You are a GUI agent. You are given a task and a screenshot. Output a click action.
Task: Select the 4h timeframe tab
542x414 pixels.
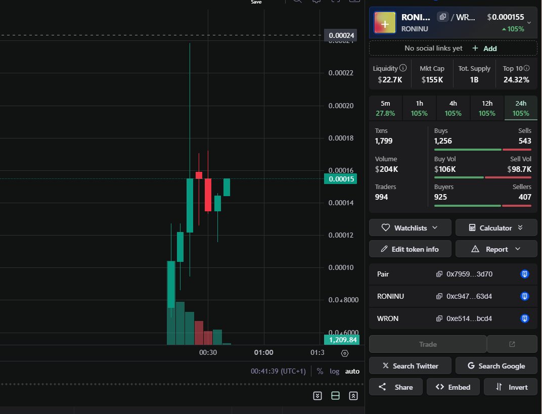(453, 108)
